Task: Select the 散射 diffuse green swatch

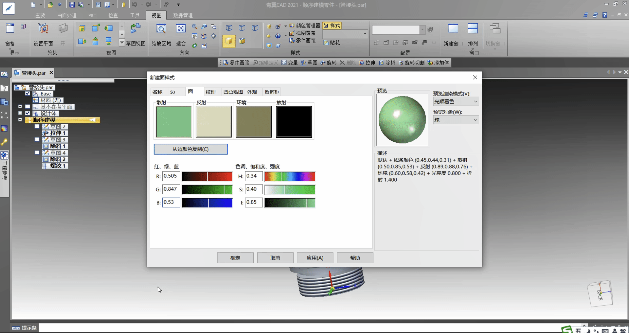Action: coord(174,122)
